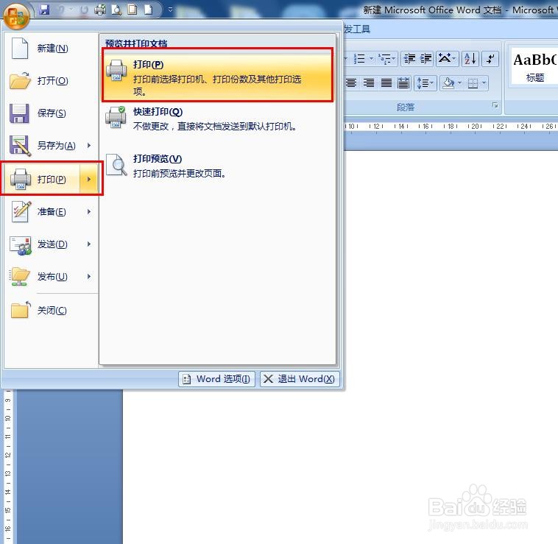Click the highlighted 打印(P) option with printer settings

pyautogui.click(x=217, y=76)
